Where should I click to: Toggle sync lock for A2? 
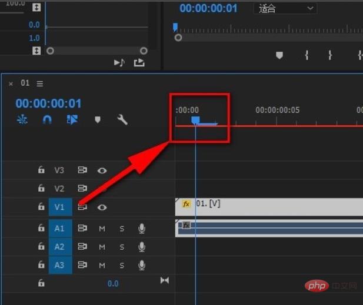point(82,246)
